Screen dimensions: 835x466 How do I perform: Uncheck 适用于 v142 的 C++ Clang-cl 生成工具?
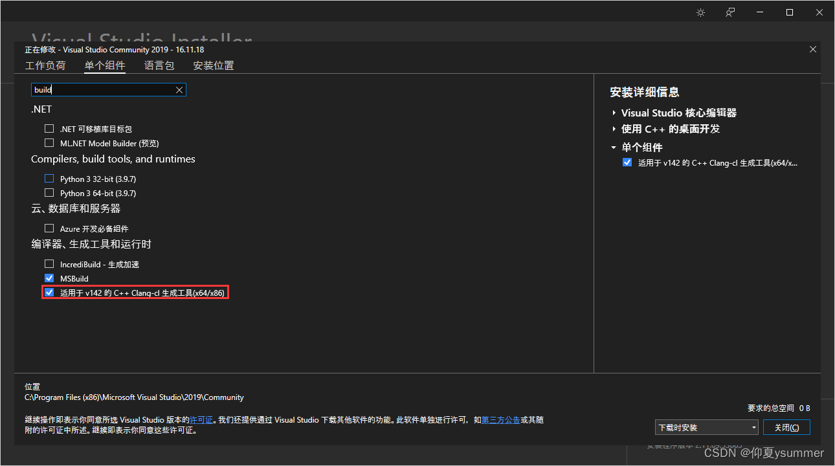click(49, 292)
